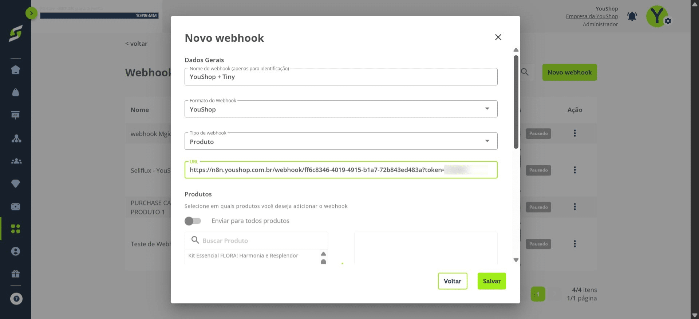Open actions menu for PURCHASE CA PRODUTO 1 row
The width and height of the screenshot is (699, 319).
click(575, 207)
